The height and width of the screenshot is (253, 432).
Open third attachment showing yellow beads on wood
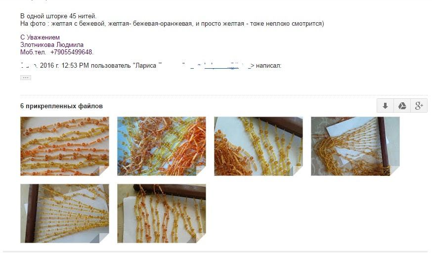259,146
